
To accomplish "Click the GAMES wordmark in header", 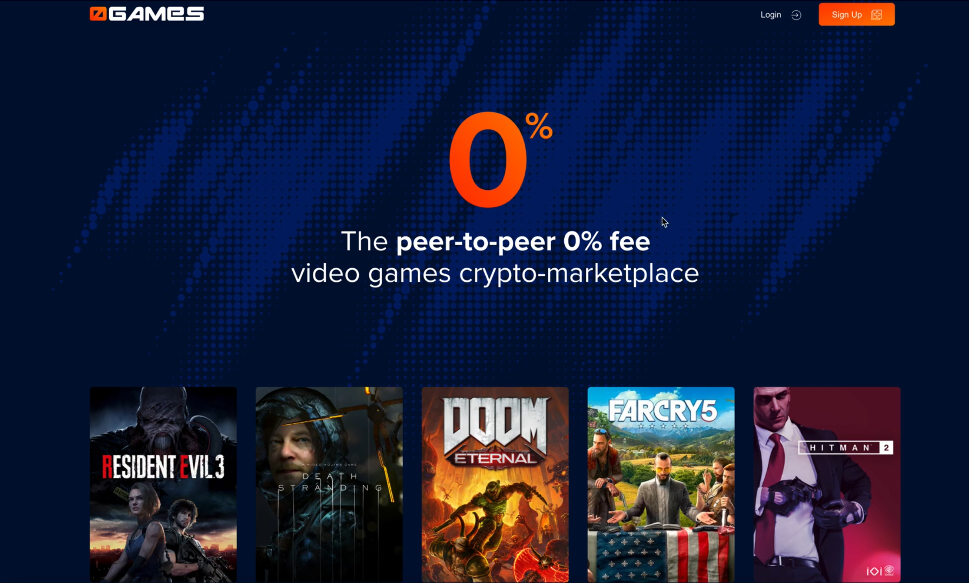I will tap(156, 14).
